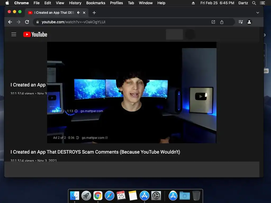Viewport: 271px width, 203px height.
Task: Open Notes from the Dock
Action: point(133,196)
